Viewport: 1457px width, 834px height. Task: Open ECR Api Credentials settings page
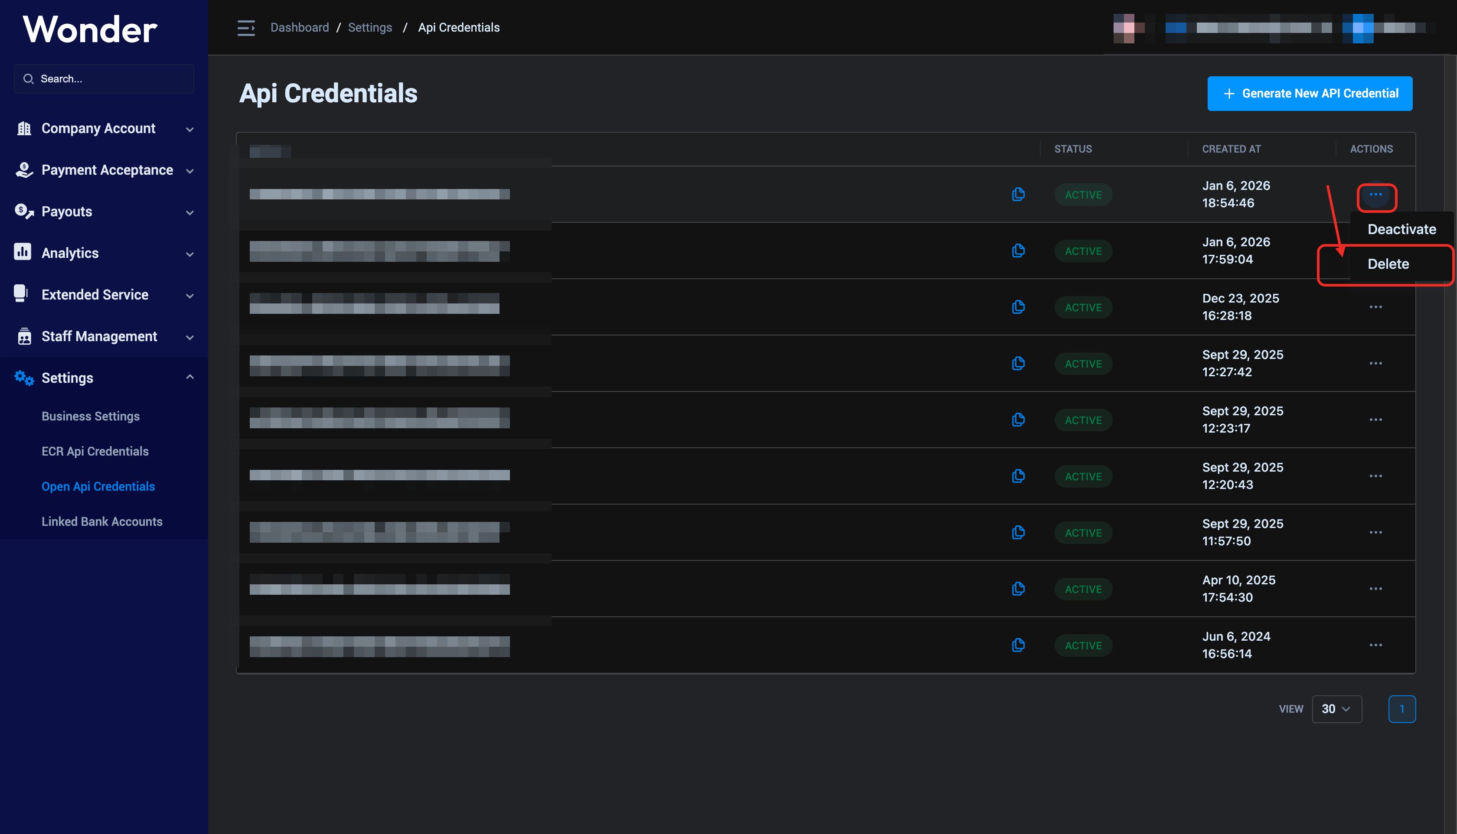95,451
